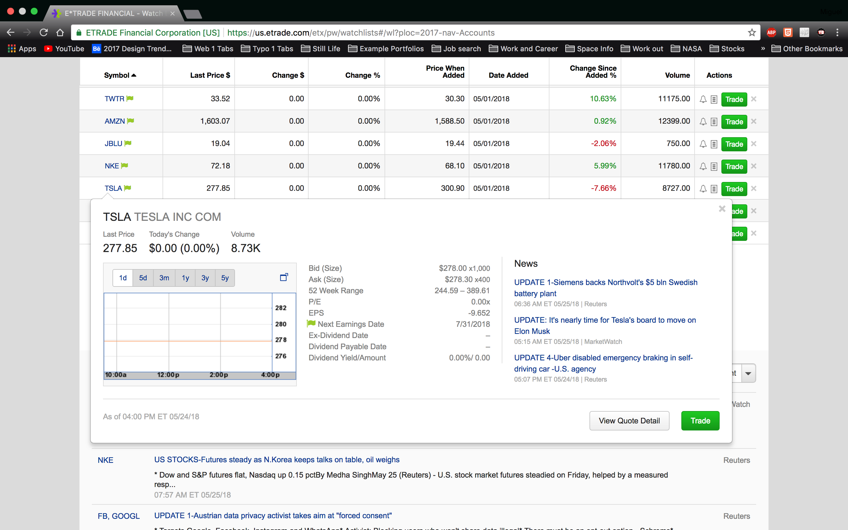The height and width of the screenshot is (530, 848).
Task: Click the earnings flag next to TSLA
Action: tap(127, 188)
